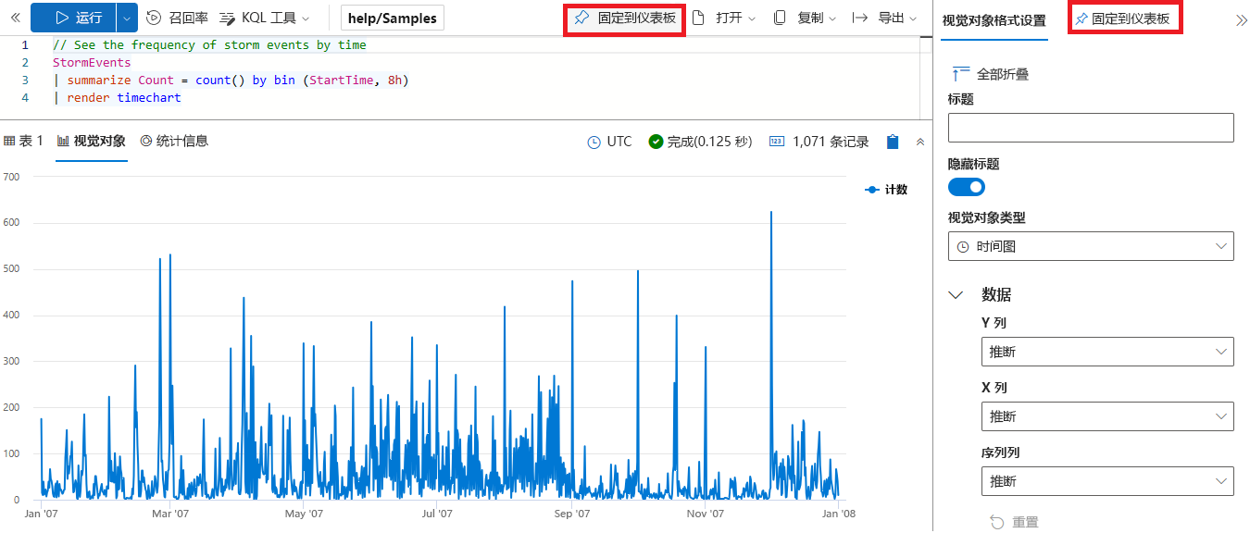
Task: Click the 700 y-axis label
Action: 11,176
